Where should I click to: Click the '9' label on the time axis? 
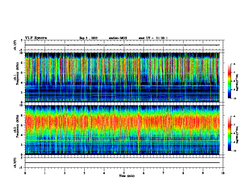(x=203, y=173)
